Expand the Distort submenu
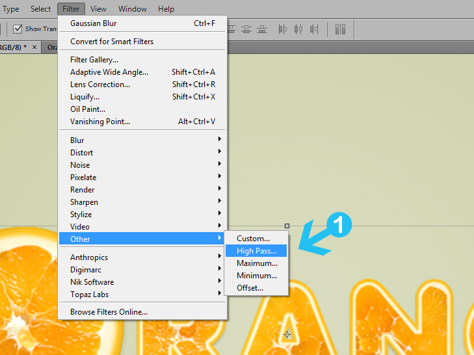The width and height of the screenshot is (474, 355). click(x=142, y=153)
